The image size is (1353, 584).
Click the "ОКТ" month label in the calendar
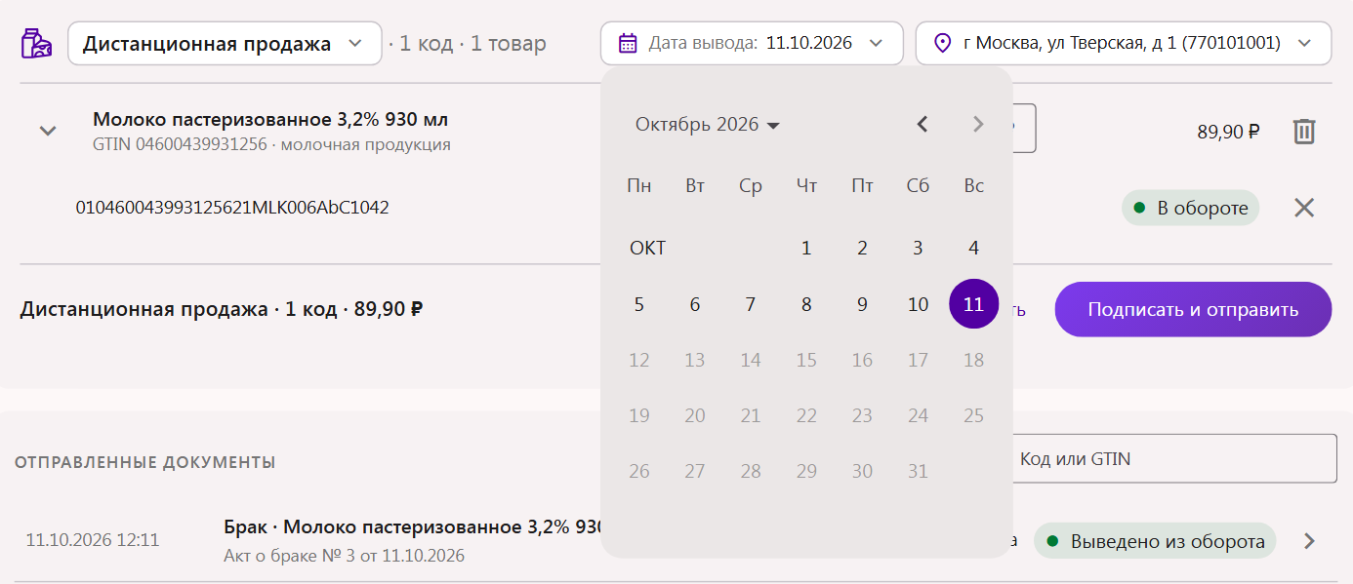[x=647, y=249]
